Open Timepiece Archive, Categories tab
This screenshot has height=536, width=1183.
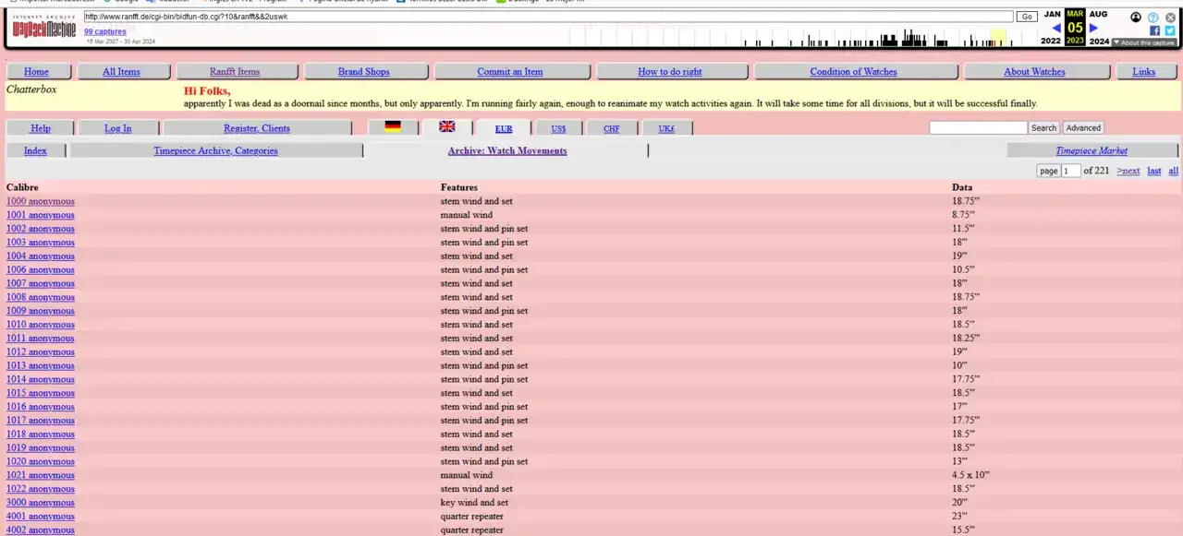(215, 150)
